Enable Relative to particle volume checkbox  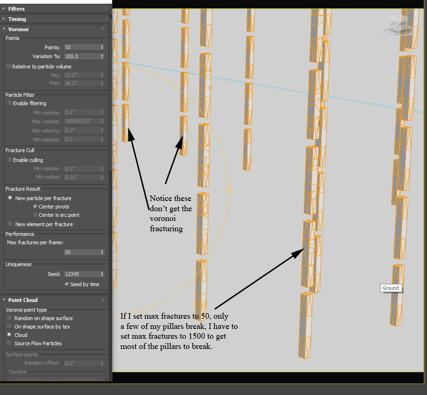9,67
